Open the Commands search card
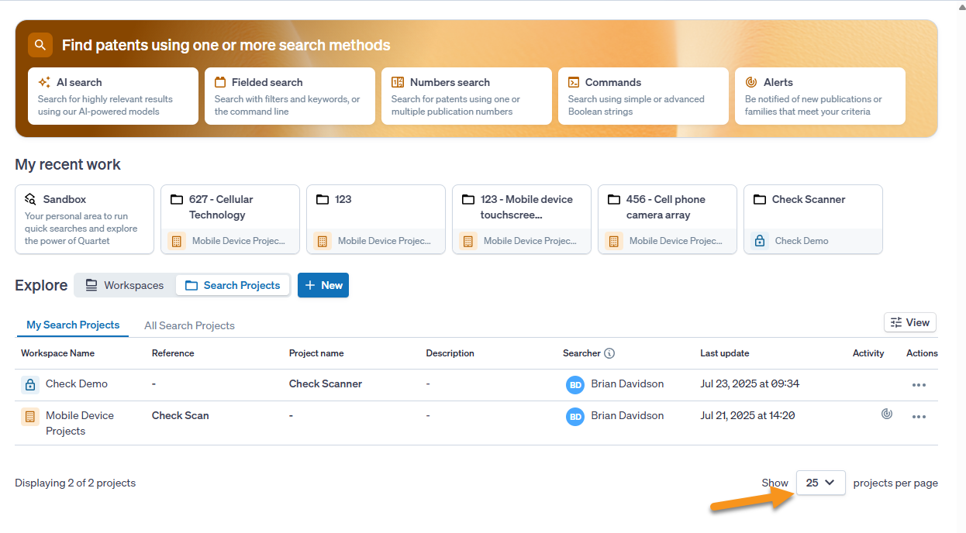Viewport: 966px width, 533px height. 643,96
